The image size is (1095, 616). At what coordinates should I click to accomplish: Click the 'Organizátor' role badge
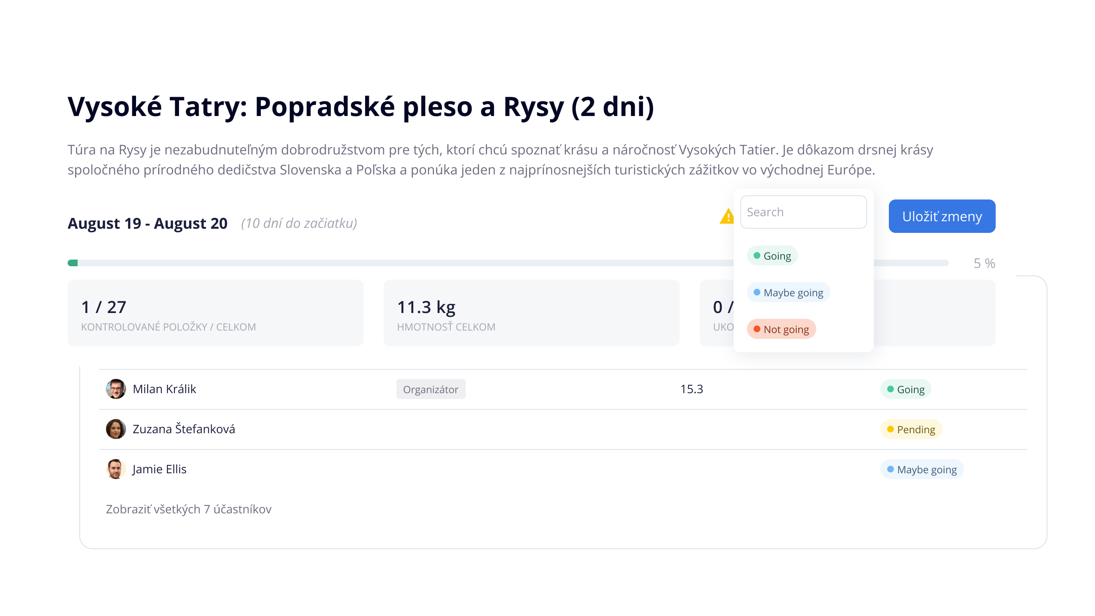coord(431,389)
